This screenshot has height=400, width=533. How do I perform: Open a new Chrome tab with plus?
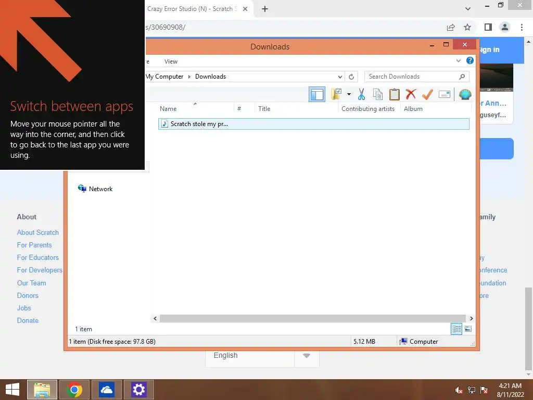tap(265, 9)
